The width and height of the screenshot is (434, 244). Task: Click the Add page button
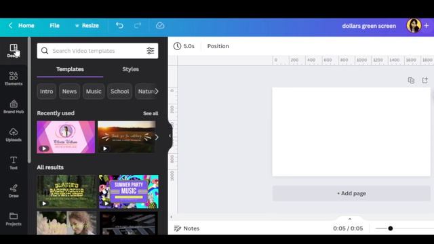(x=351, y=193)
